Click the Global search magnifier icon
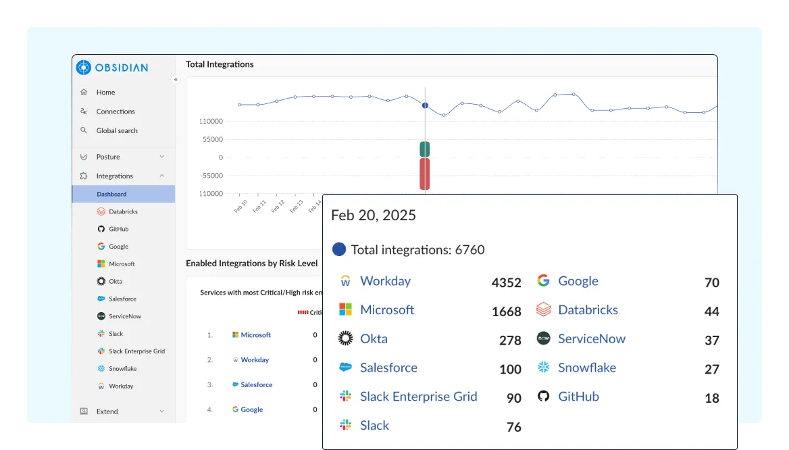The height and width of the screenshot is (450, 789). point(84,130)
